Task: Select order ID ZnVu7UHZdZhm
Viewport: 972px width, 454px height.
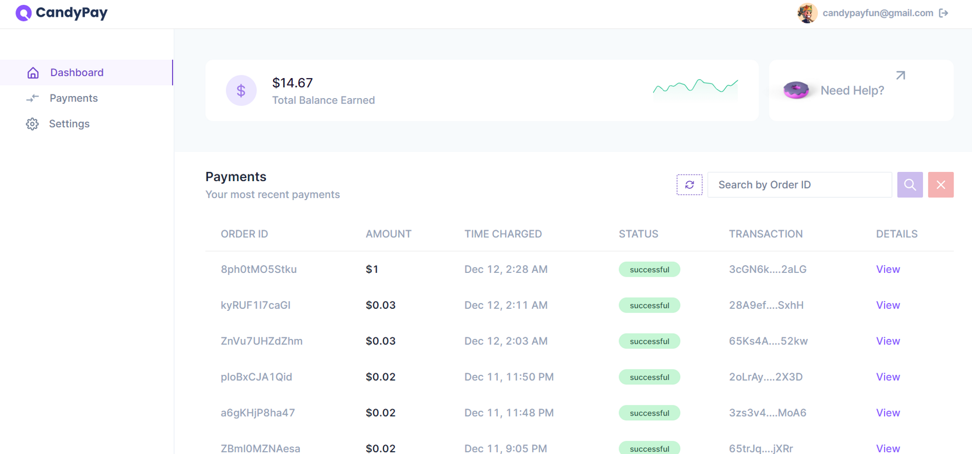Action: click(261, 341)
